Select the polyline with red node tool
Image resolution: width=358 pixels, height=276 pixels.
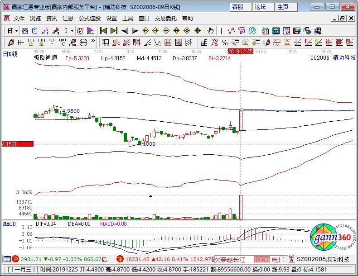[x=232, y=31]
